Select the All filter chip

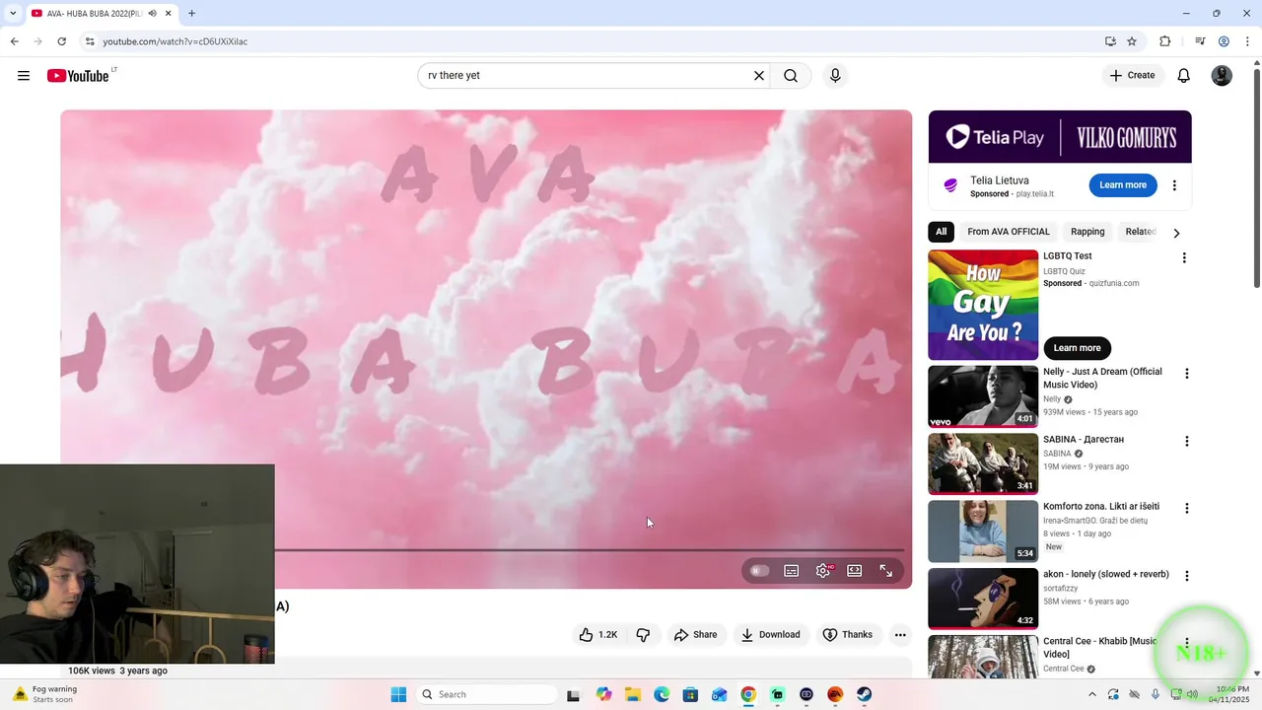point(941,232)
